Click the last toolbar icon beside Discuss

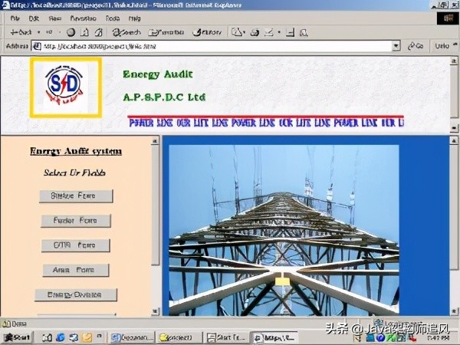[x=304, y=32]
